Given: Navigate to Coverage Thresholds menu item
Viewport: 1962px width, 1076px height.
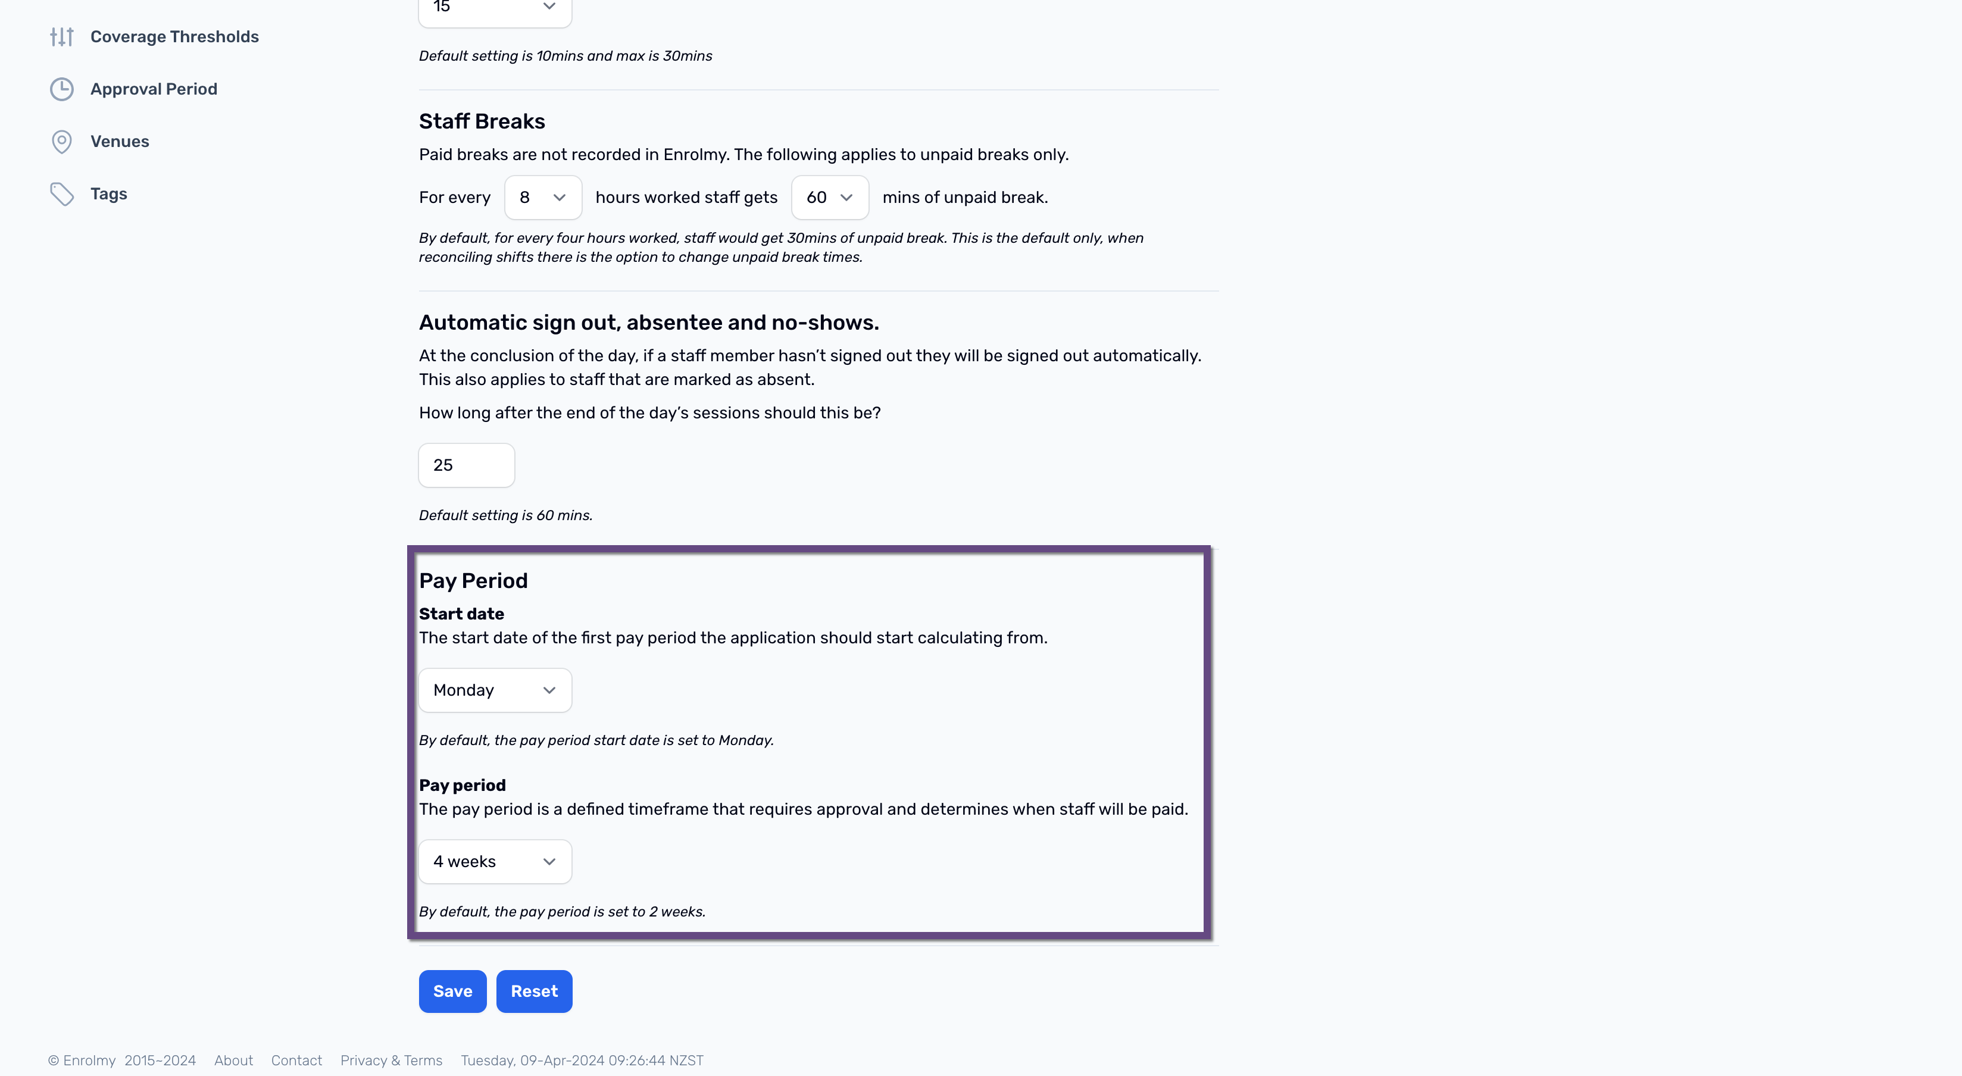Looking at the screenshot, I should point(174,36).
